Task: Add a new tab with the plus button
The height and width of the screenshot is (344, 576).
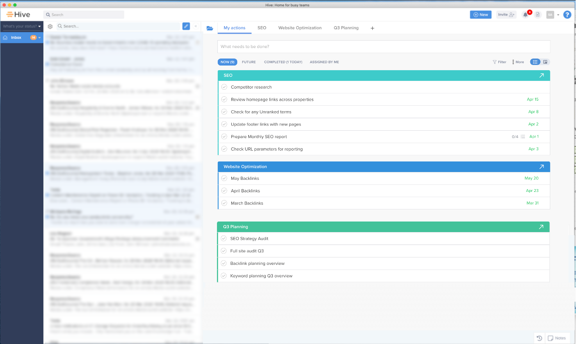Action: [372, 28]
